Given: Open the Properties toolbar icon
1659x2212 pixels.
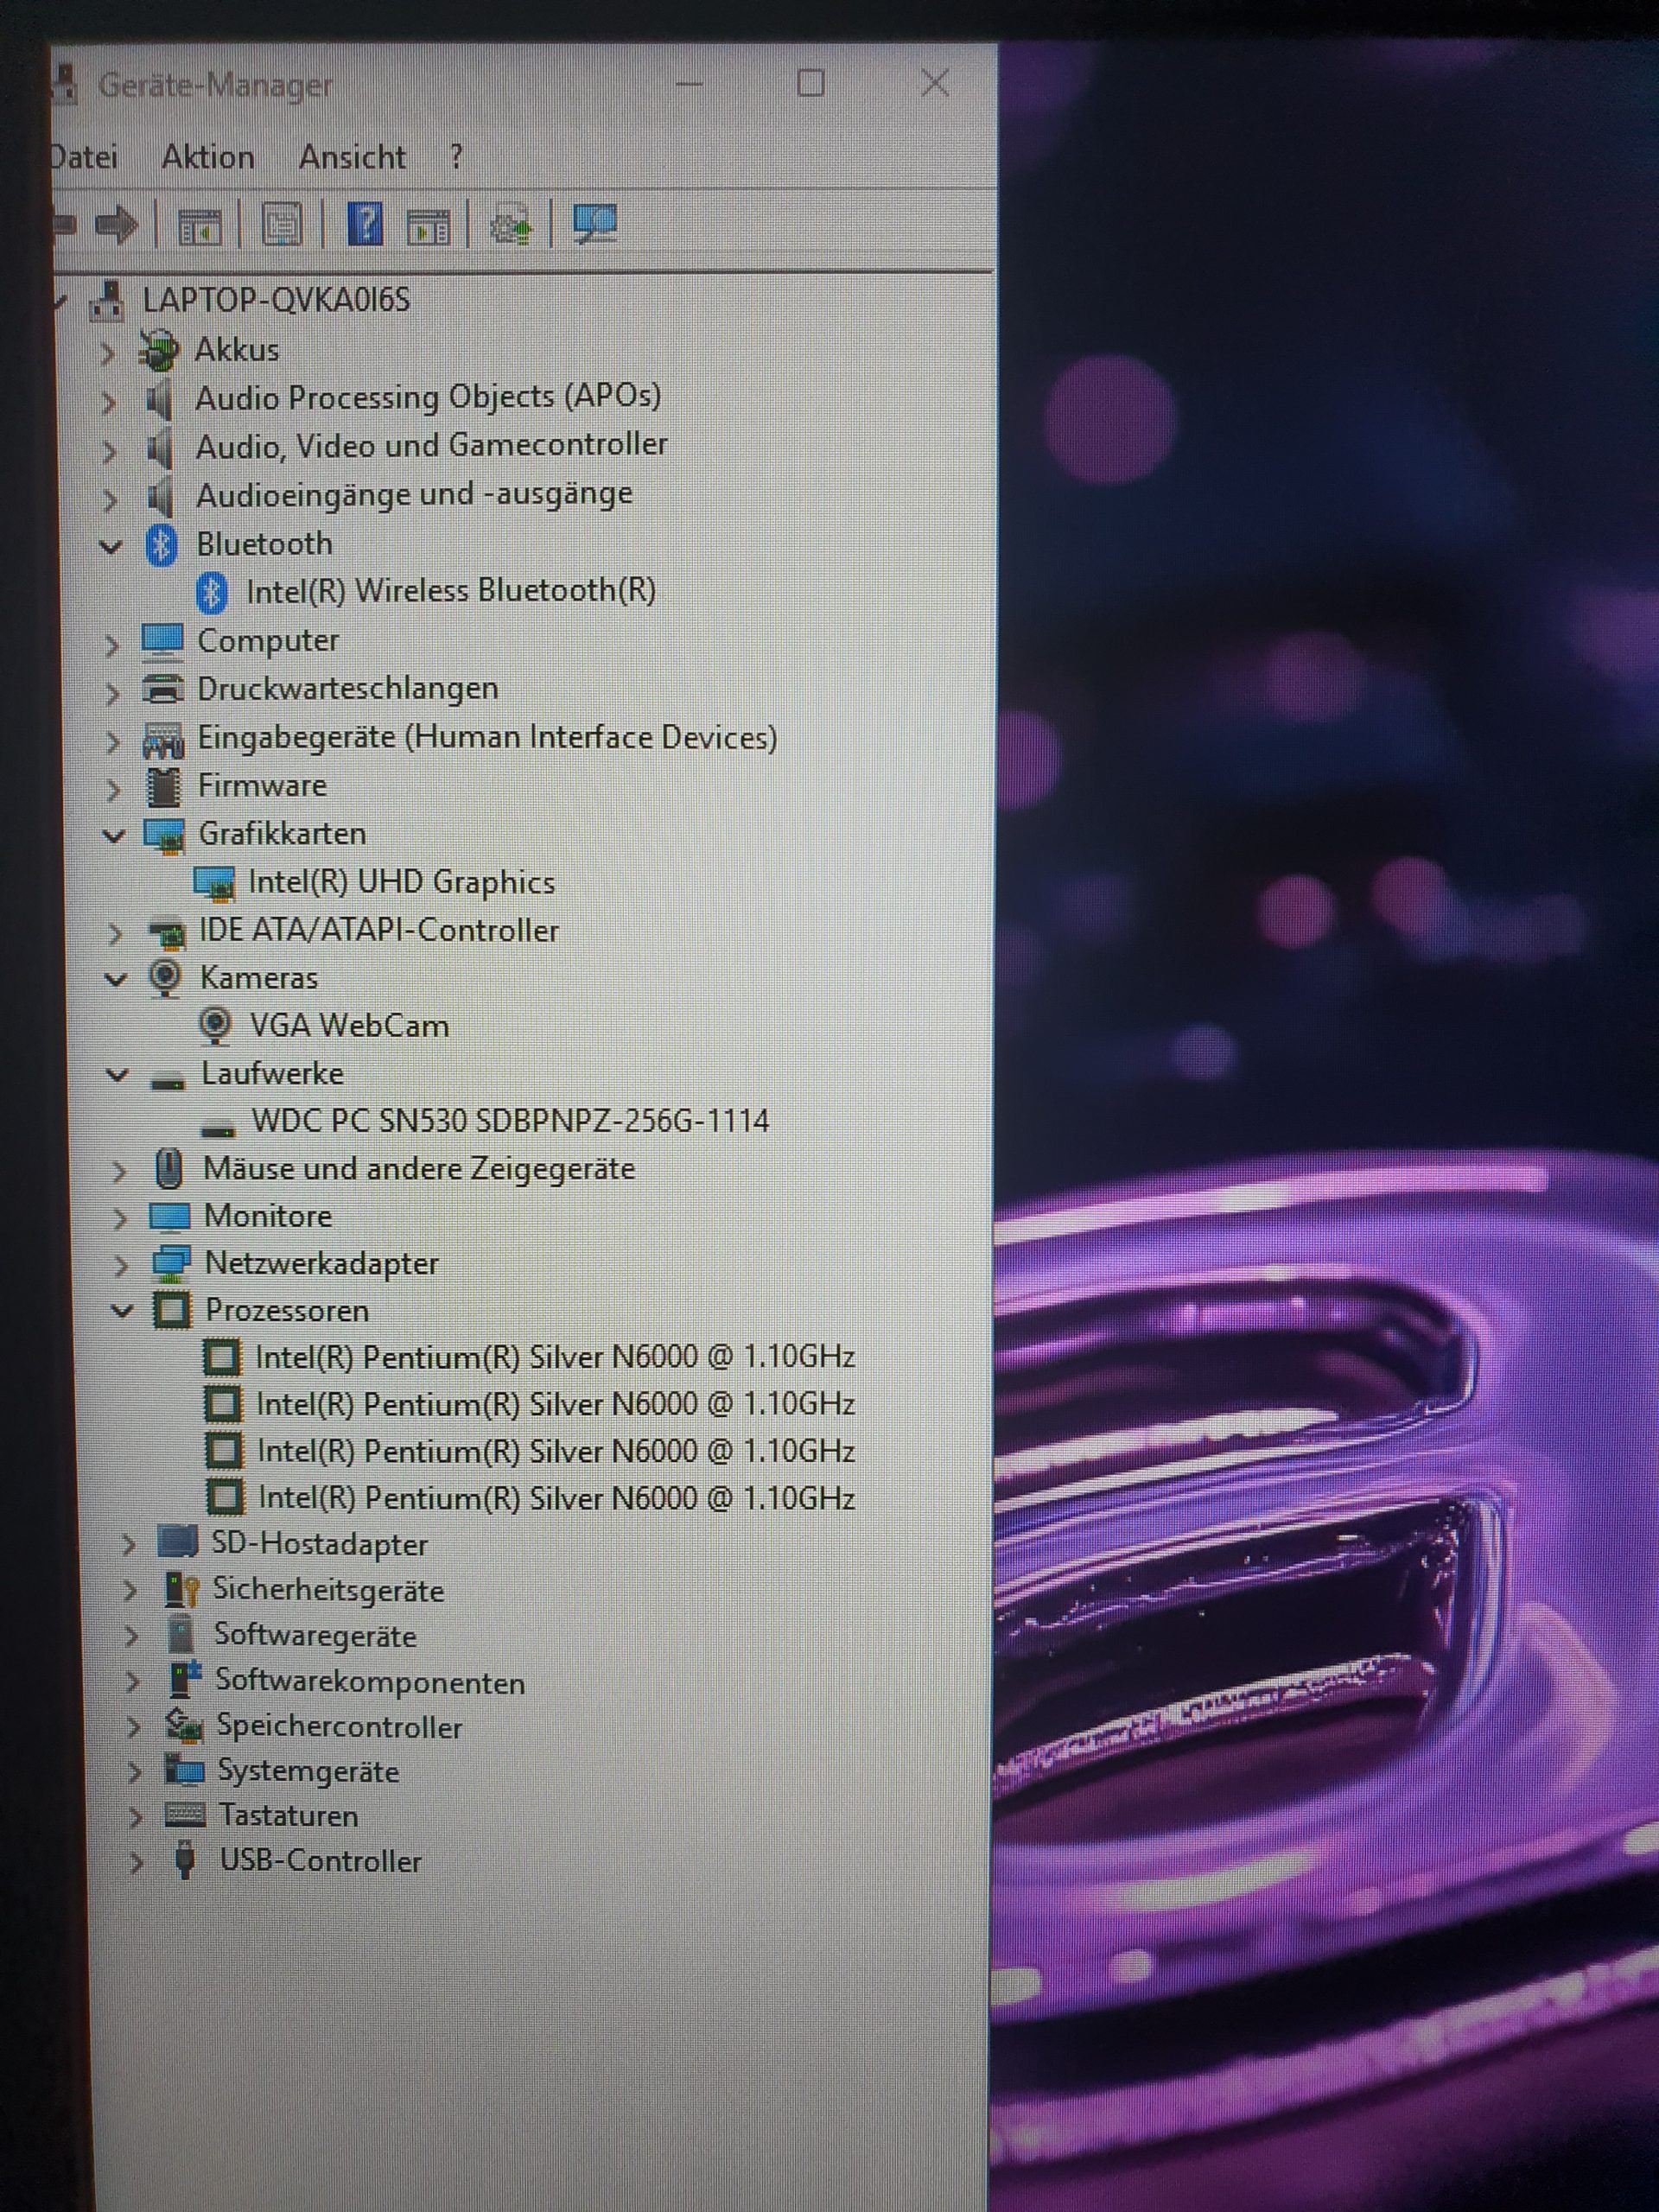Looking at the screenshot, I should 282,225.
